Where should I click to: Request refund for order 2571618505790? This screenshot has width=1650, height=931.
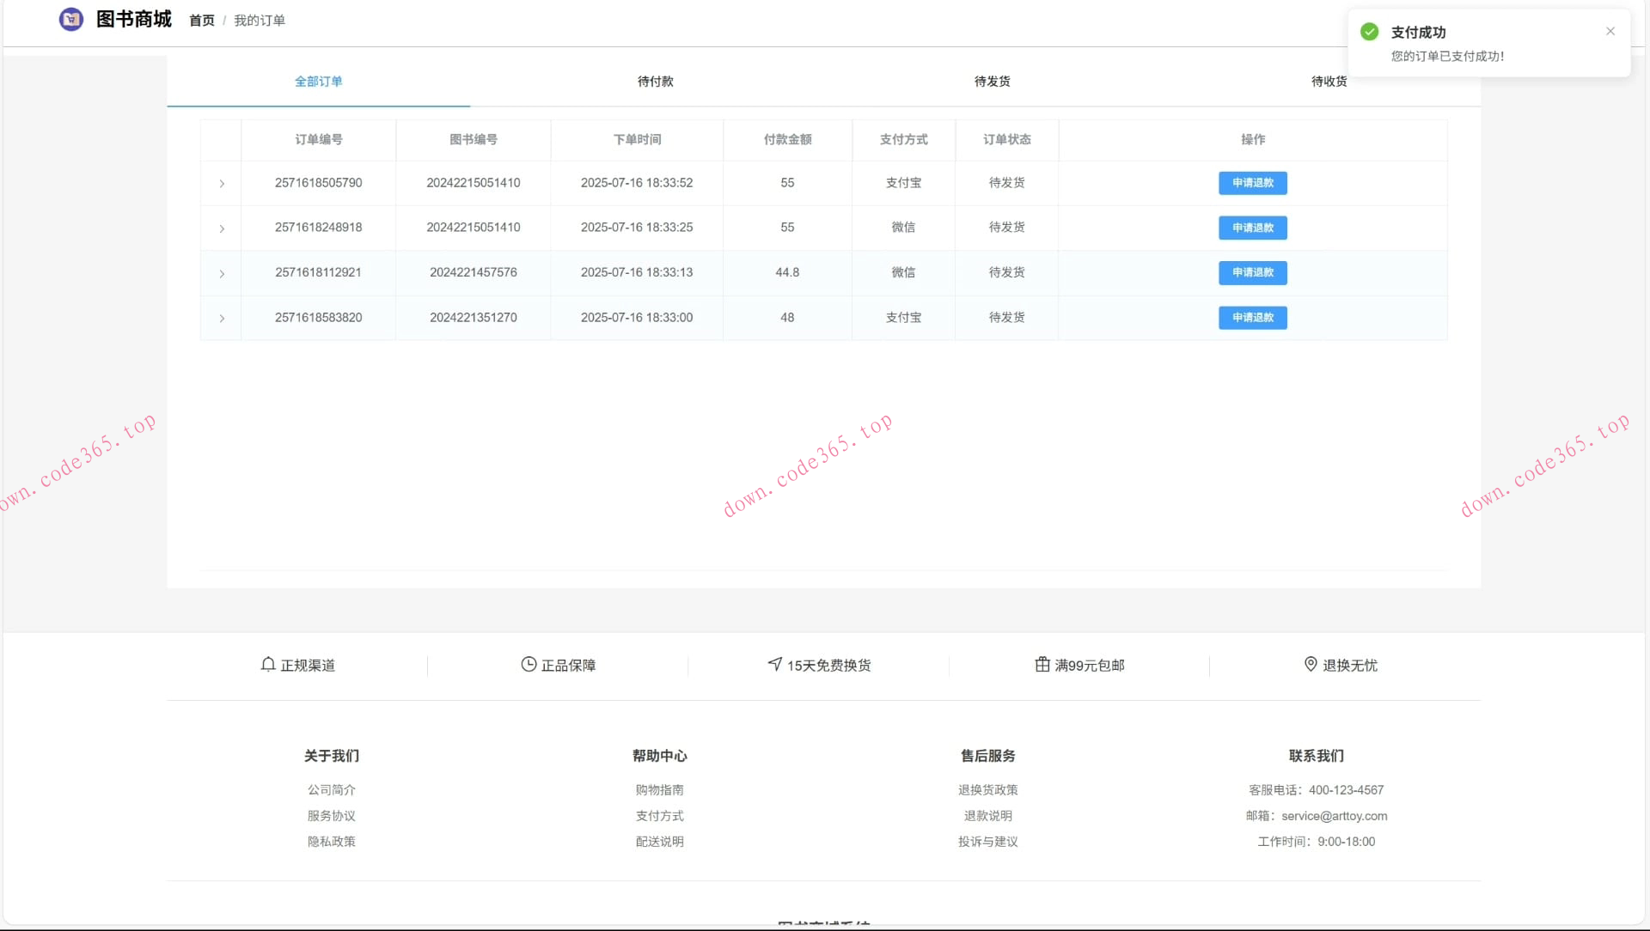tap(1252, 183)
